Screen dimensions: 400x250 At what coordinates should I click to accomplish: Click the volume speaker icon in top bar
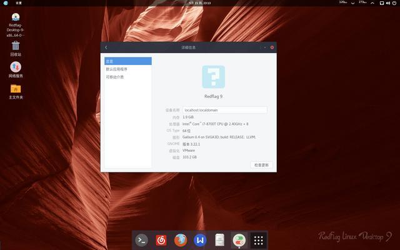point(388,3)
